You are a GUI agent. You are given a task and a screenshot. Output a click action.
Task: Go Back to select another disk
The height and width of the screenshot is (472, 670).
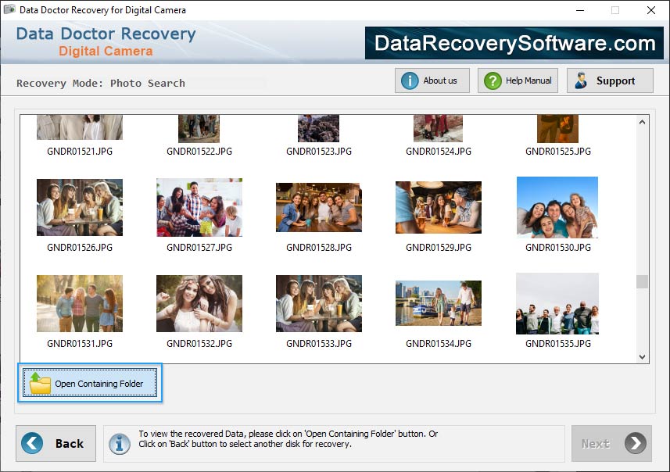[x=56, y=443]
